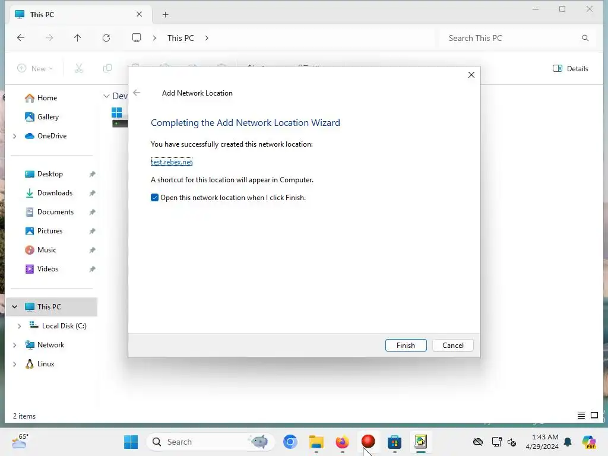Expand Local Disk (C:) node
Screen dimensions: 608x456
click(20, 326)
